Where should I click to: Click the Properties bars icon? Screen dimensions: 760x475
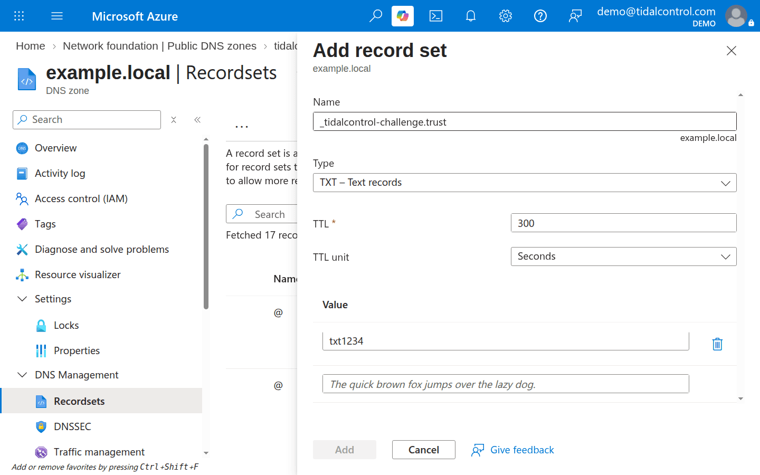(41, 351)
